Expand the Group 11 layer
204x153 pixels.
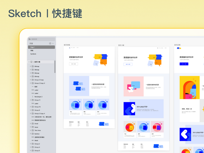tap(30, 100)
